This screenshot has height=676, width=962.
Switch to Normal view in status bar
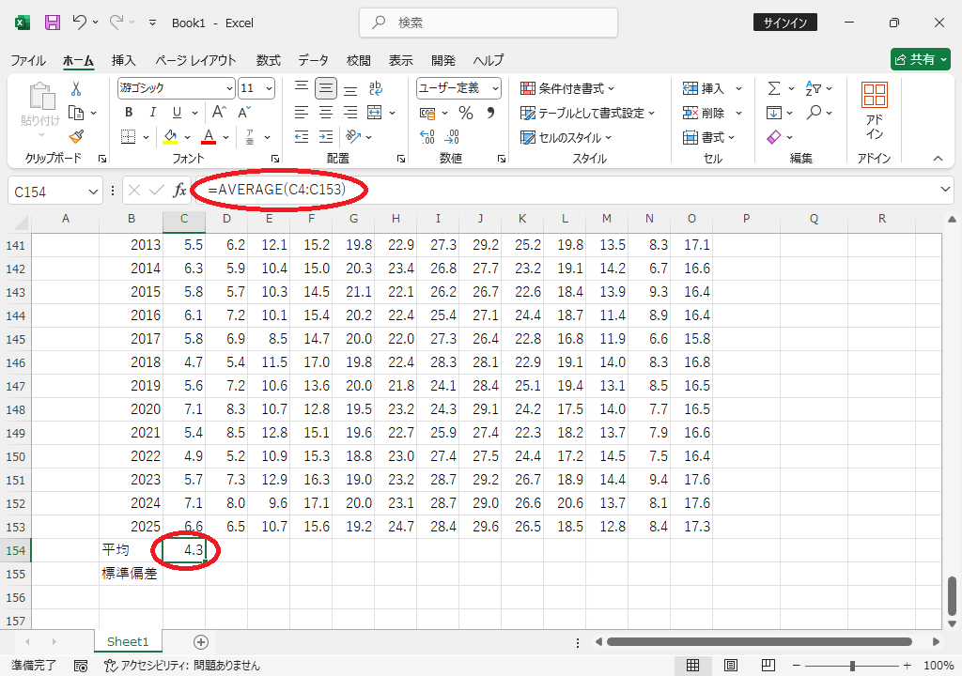692,665
